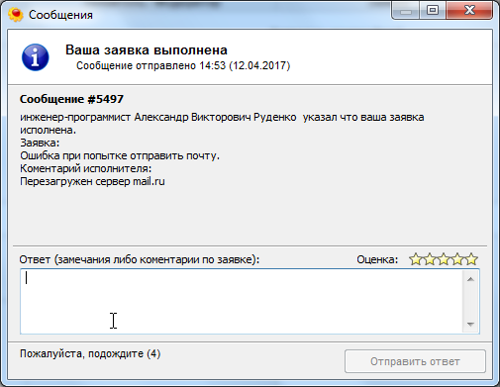The height and width of the screenshot is (387, 500).
Task: Select the fifth star for top rating
Action: 471,259
